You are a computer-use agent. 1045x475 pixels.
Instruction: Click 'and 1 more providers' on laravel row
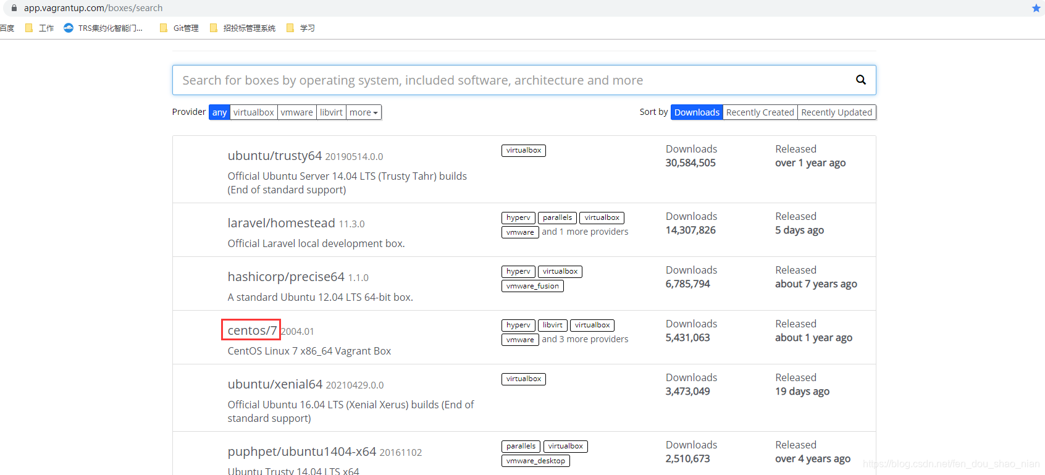(x=585, y=232)
